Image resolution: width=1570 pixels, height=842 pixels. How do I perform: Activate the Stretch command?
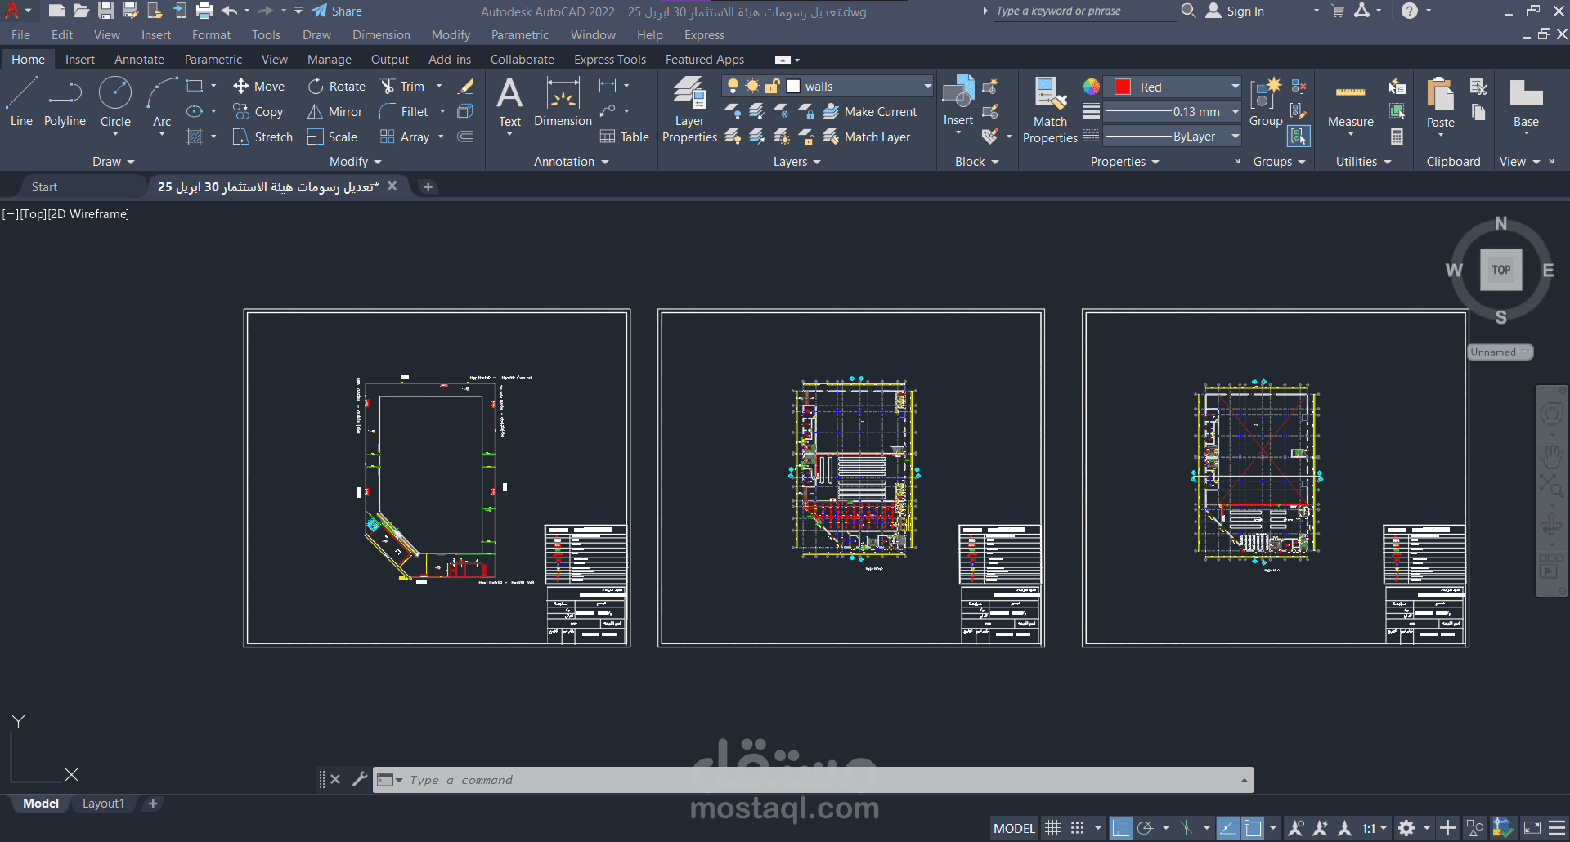point(262,137)
